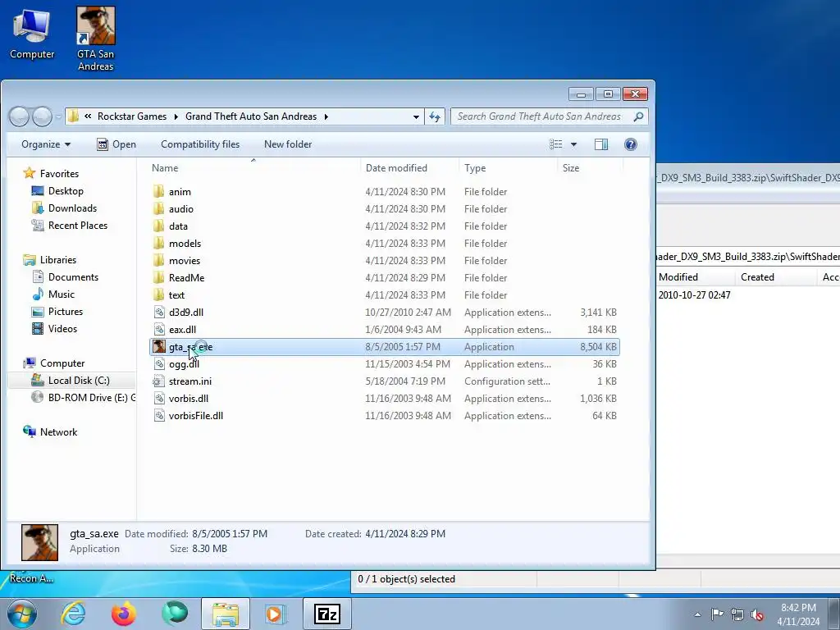Click the gta_sa.exe thumbnail in details pane
The height and width of the screenshot is (630, 840).
39,542
